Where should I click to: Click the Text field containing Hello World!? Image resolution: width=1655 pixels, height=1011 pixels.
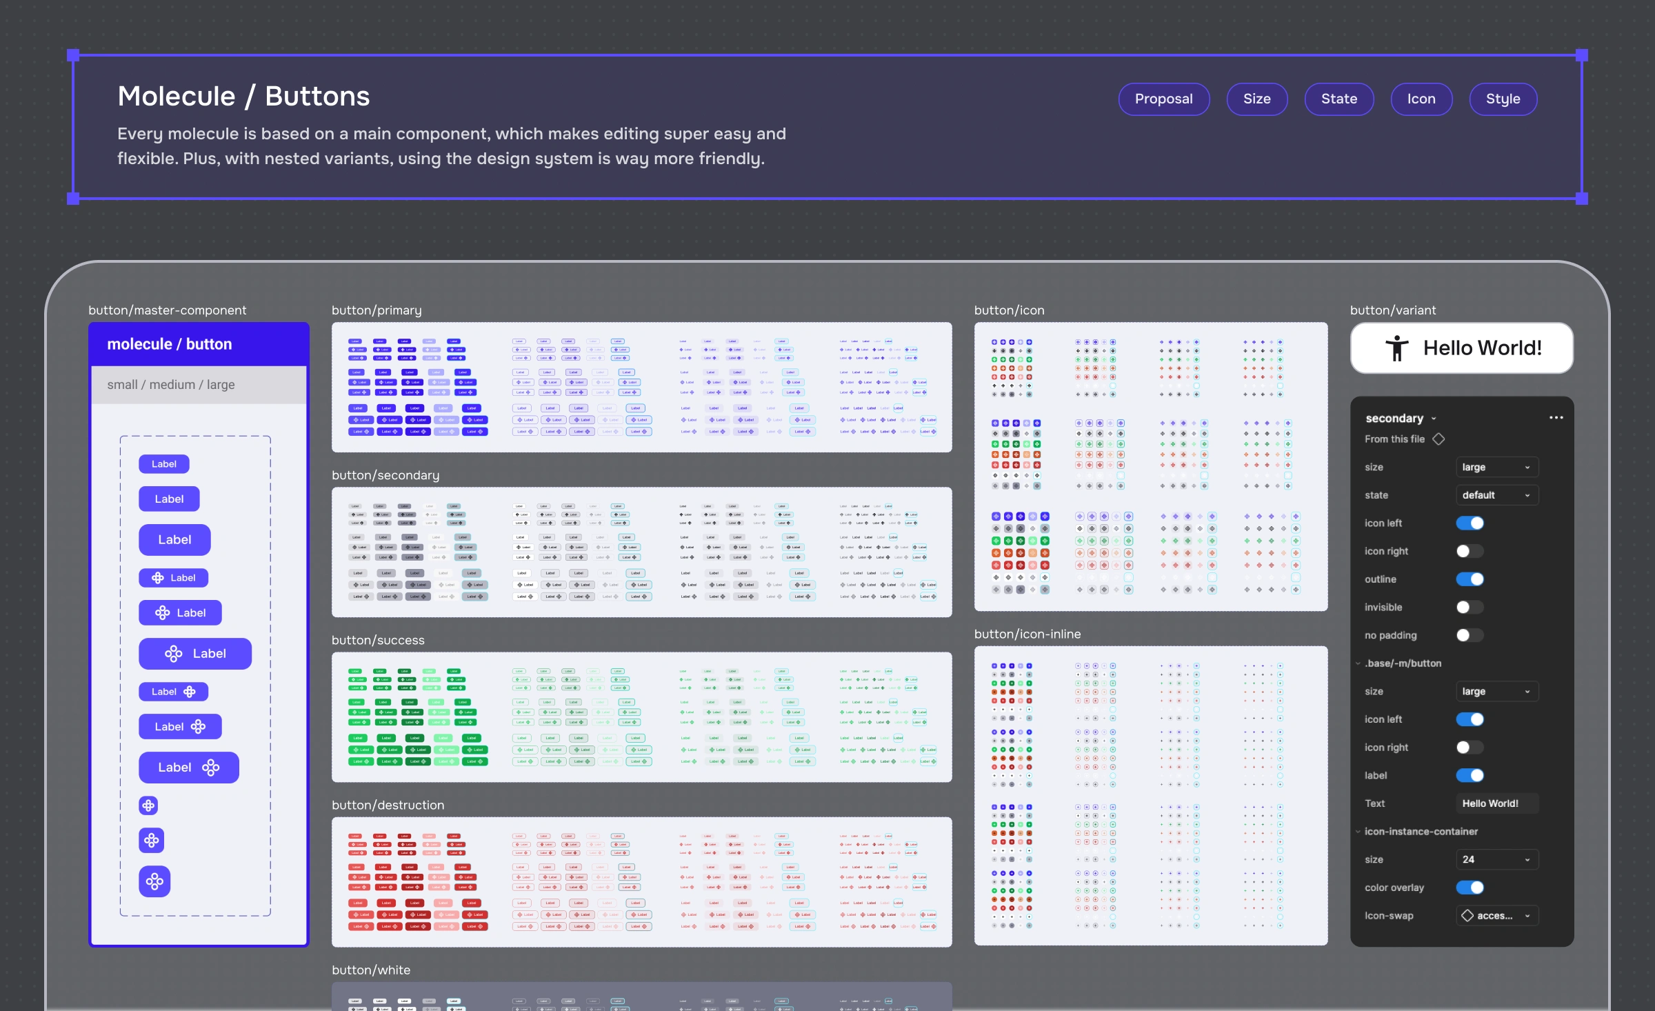[1496, 803]
